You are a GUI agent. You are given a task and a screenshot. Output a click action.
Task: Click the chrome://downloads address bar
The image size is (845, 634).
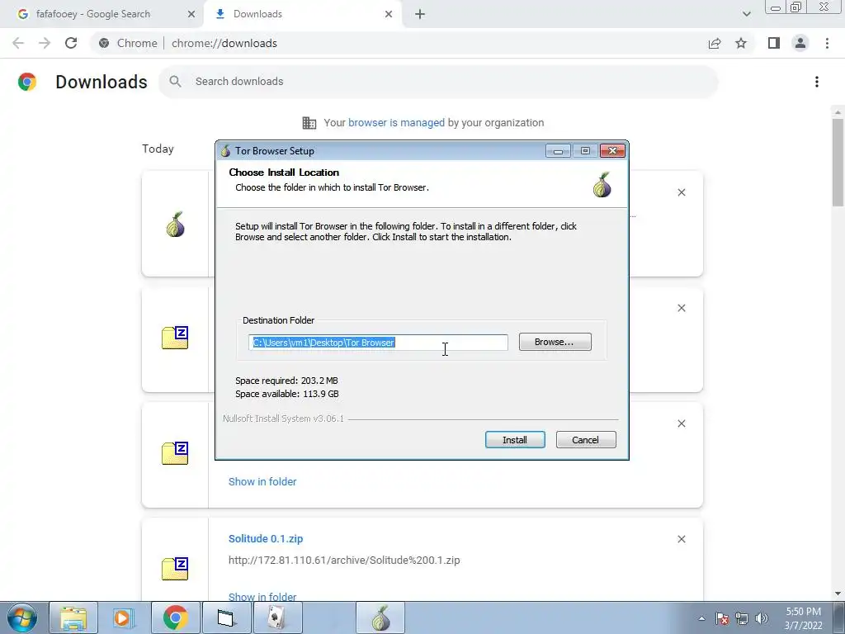click(x=399, y=43)
